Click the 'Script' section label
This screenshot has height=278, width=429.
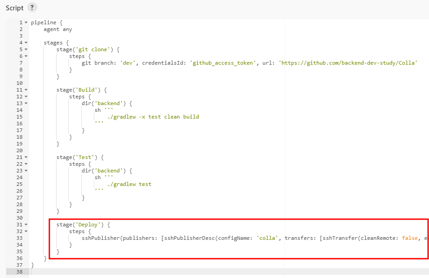(14, 8)
